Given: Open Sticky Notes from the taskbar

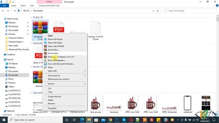Looking at the screenshot, I should click(158, 120).
